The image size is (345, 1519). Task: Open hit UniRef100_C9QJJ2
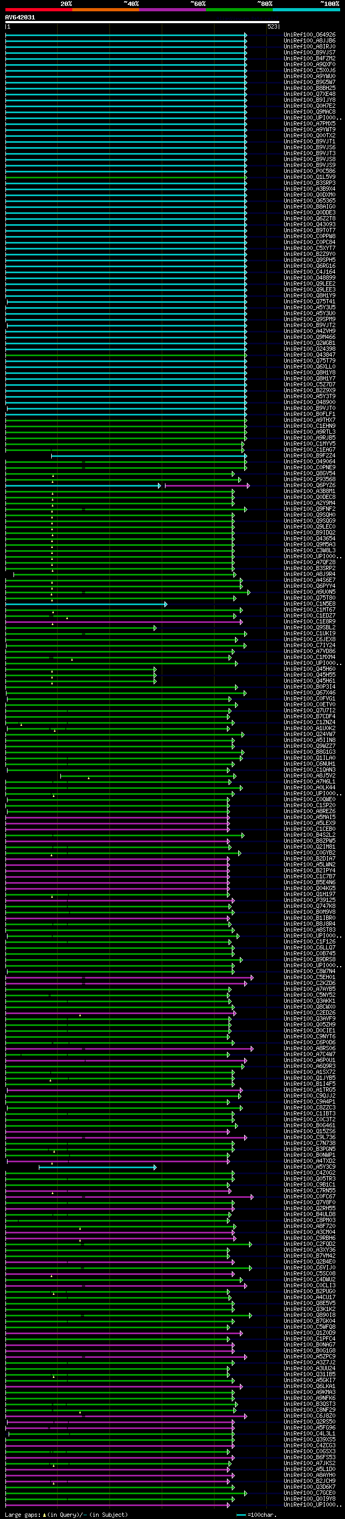(x=309, y=1095)
